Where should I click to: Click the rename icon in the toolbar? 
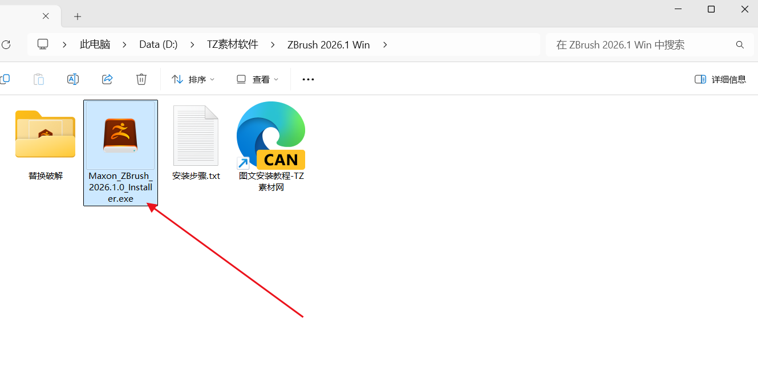[72, 79]
